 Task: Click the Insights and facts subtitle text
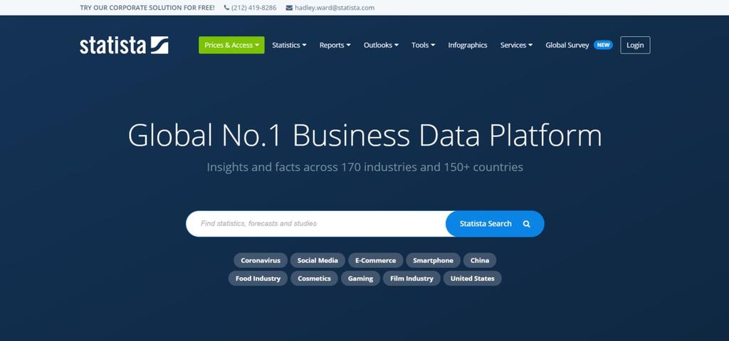coord(365,167)
